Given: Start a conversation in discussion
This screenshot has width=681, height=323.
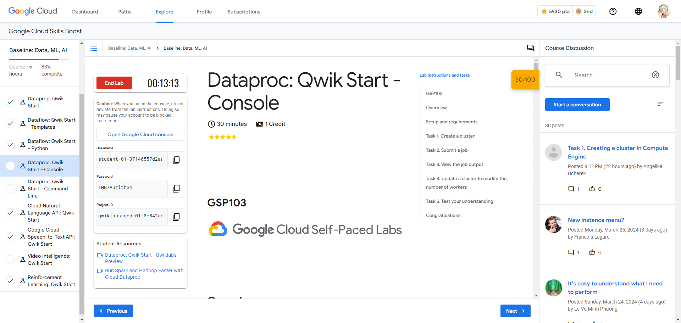Looking at the screenshot, I should coord(577,105).
